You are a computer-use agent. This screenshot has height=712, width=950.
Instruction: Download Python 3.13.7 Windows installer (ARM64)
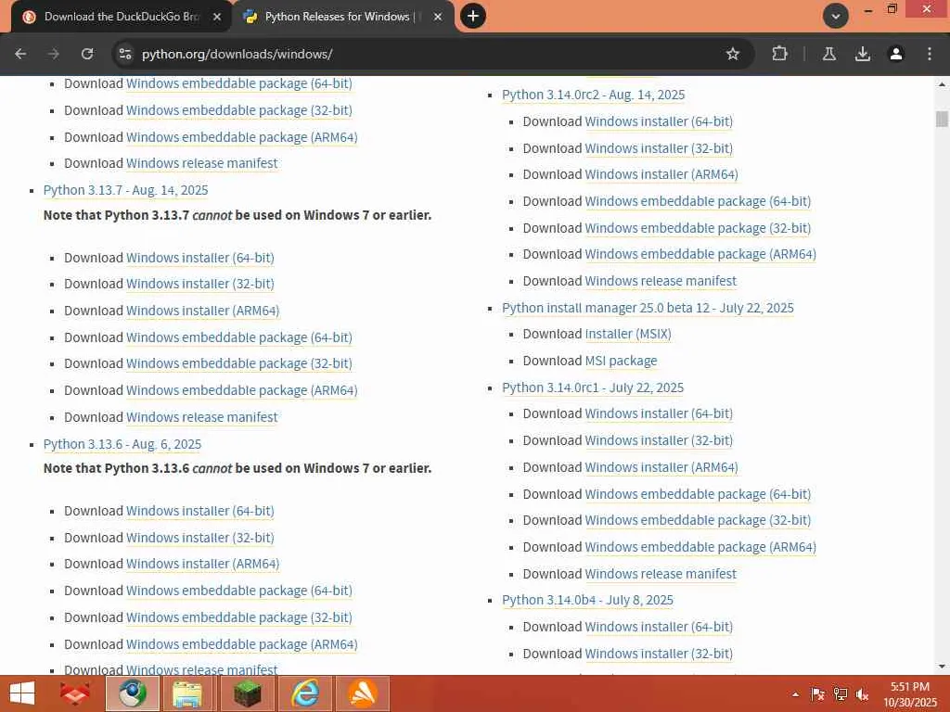[202, 311]
